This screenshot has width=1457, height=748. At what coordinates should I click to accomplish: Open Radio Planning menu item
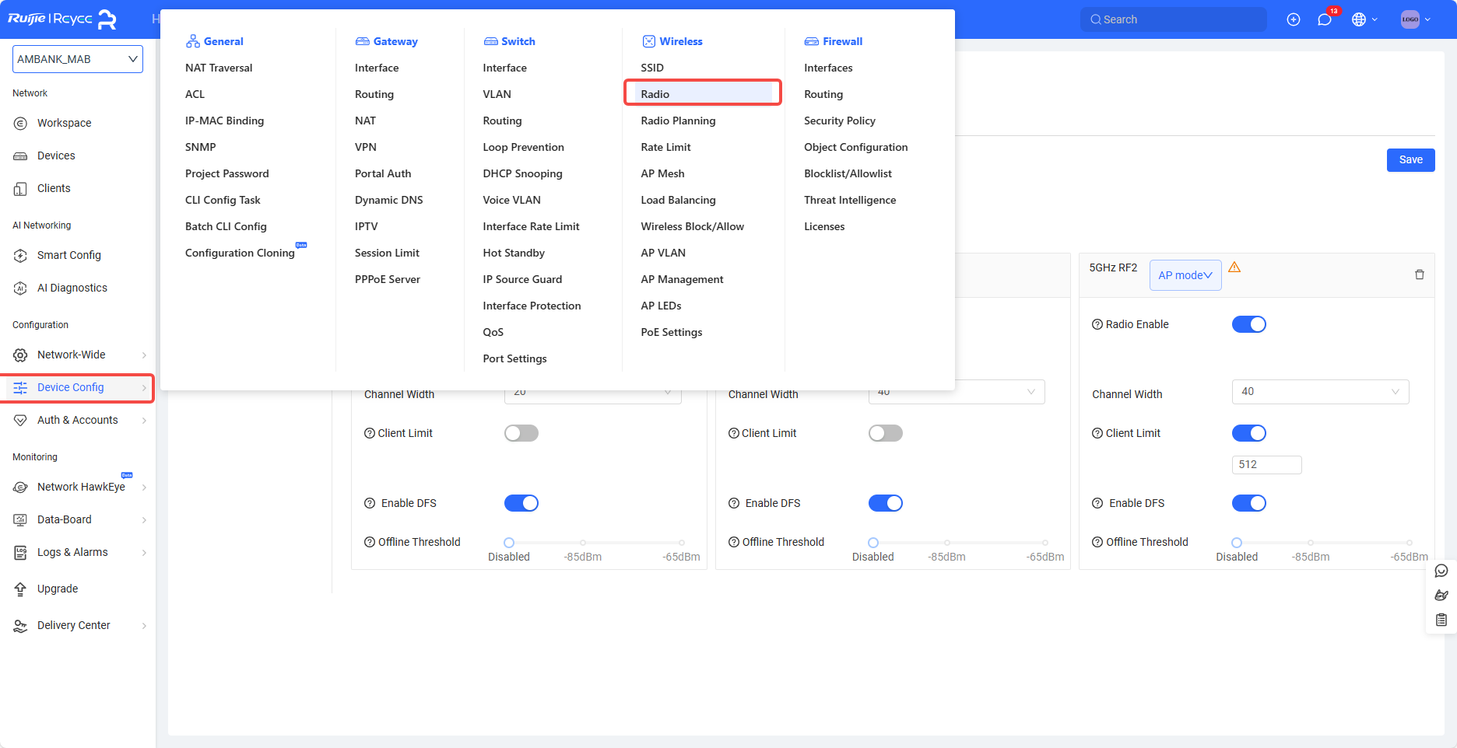(x=678, y=121)
